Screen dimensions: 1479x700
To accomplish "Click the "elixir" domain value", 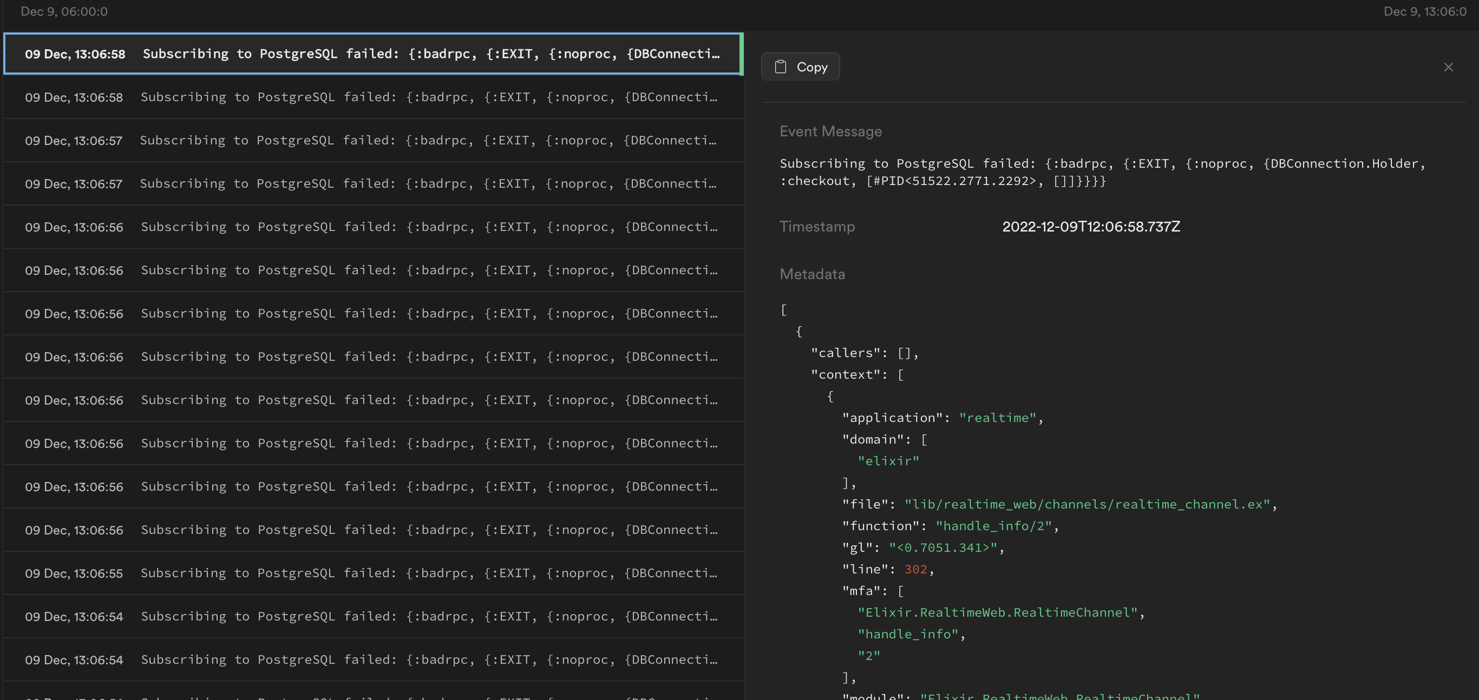I will click(x=888, y=461).
